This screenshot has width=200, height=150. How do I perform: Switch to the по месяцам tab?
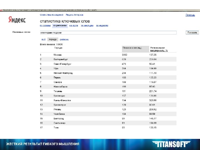pos(87,26)
